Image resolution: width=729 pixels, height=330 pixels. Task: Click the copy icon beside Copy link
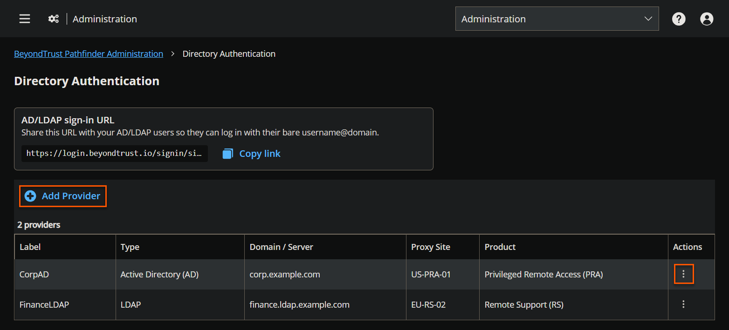(x=227, y=154)
